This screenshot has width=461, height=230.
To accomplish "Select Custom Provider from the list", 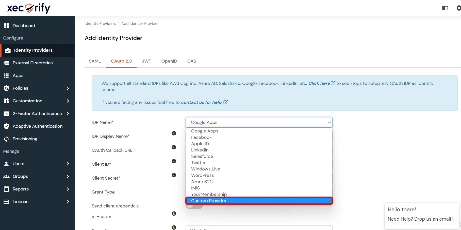I will 259,201.
